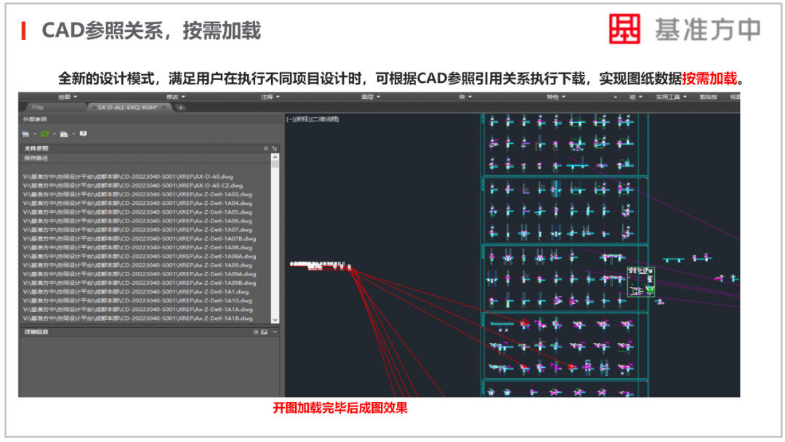Select the attach DWG reference icon

coord(24,134)
